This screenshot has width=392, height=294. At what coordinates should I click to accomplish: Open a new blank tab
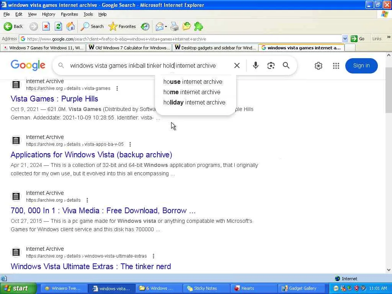[x=350, y=47]
